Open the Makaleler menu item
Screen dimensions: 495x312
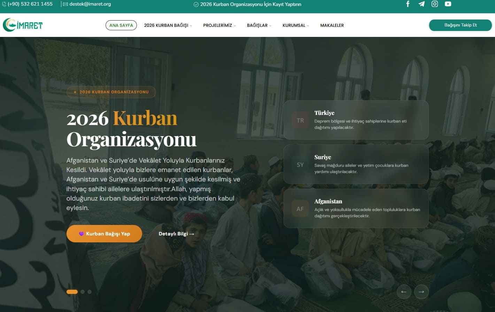[332, 25]
